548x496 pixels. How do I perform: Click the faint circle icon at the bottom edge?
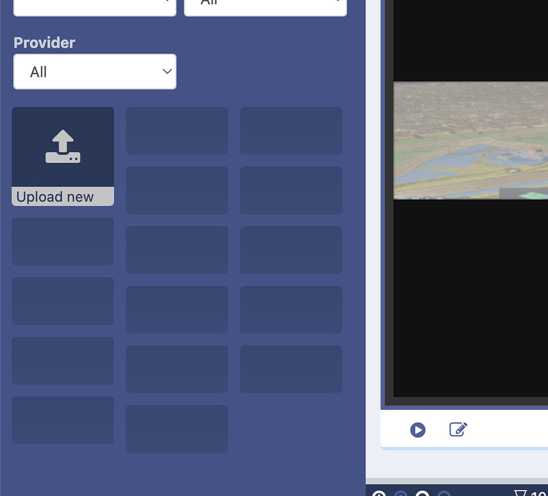point(444,493)
